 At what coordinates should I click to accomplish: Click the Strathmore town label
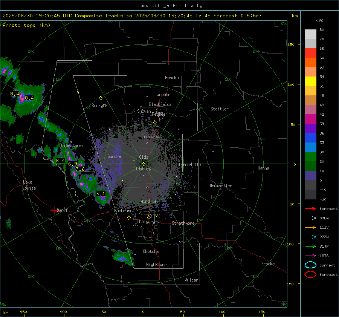coord(183,223)
